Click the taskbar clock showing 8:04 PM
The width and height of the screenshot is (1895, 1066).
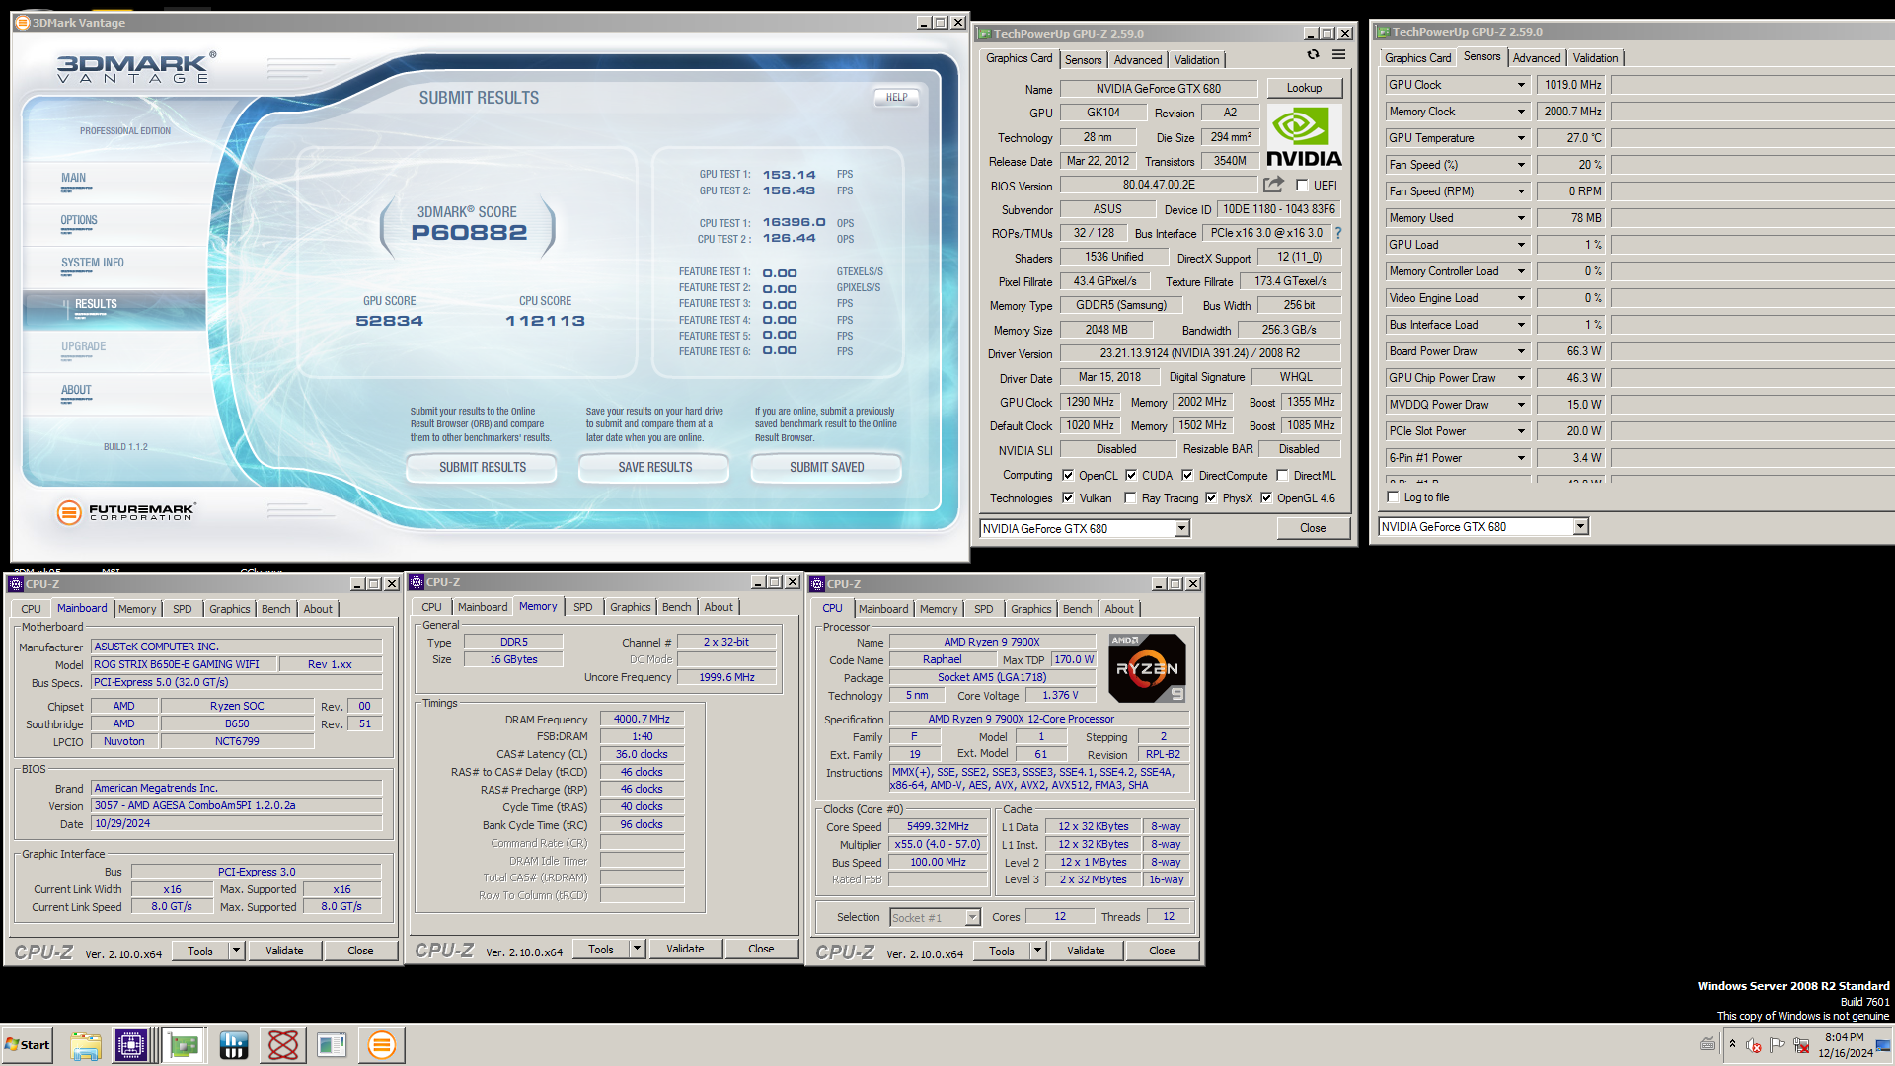(1845, 1045)
